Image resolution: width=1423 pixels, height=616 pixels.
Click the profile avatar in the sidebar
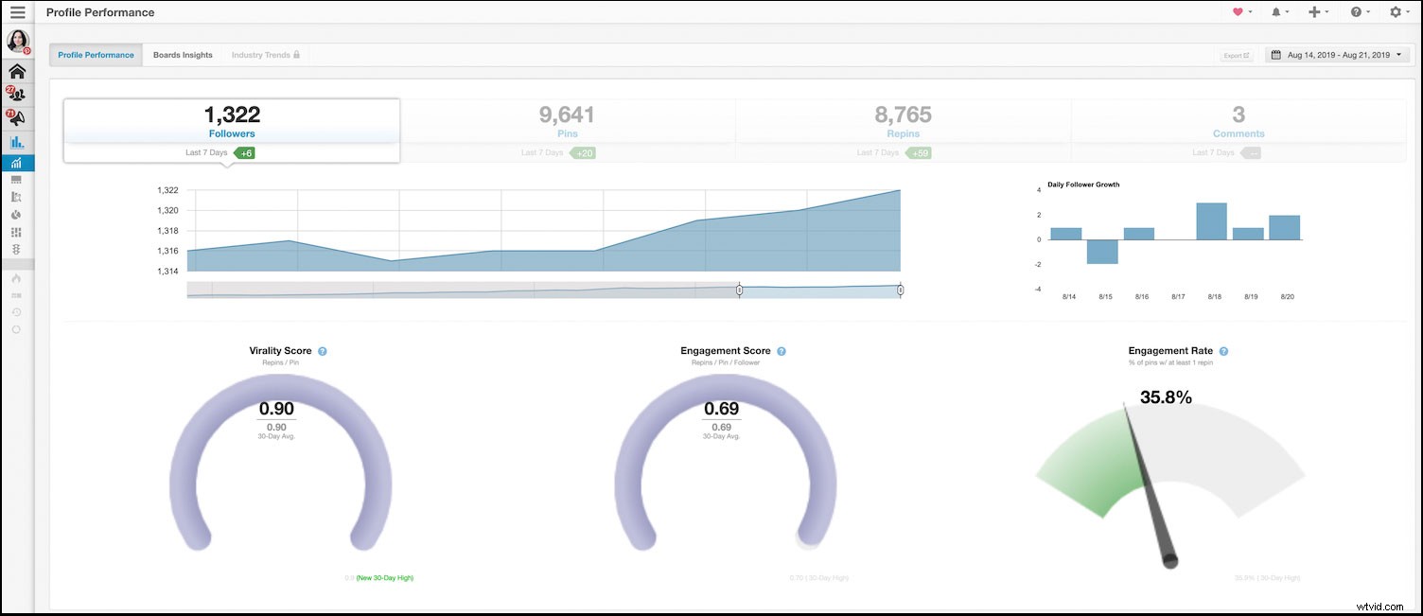(17, 42)
